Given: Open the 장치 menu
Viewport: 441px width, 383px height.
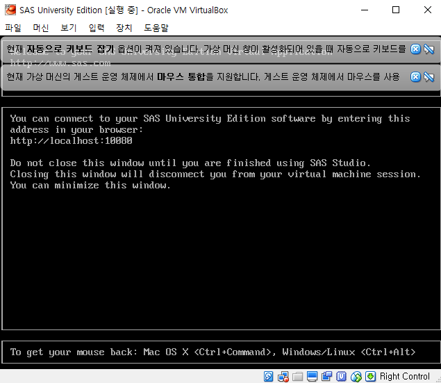Looking at the screenshot, I should [124, 28].
